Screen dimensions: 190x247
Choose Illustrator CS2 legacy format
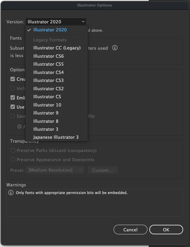57,88
